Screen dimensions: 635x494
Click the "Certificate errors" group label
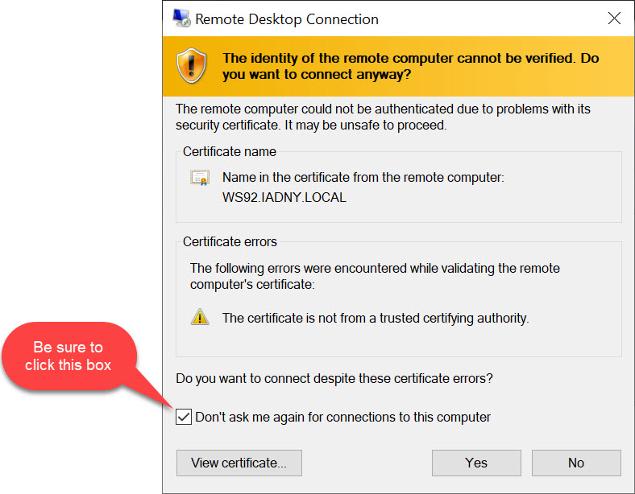[230, 241]
